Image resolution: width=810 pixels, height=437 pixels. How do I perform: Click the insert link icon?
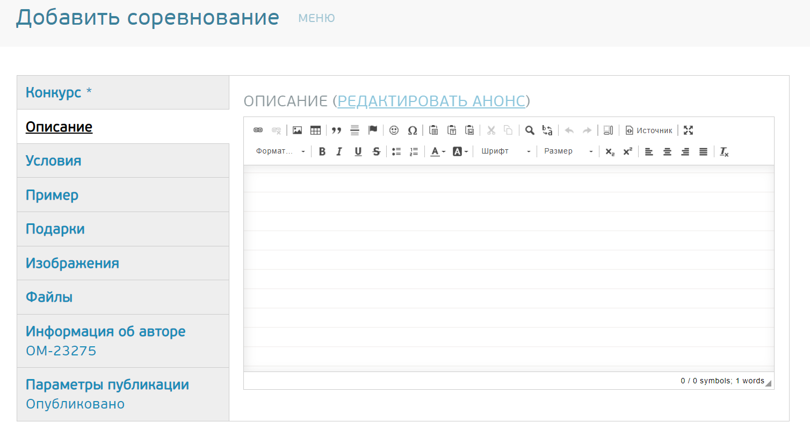[x=258, y=130]
